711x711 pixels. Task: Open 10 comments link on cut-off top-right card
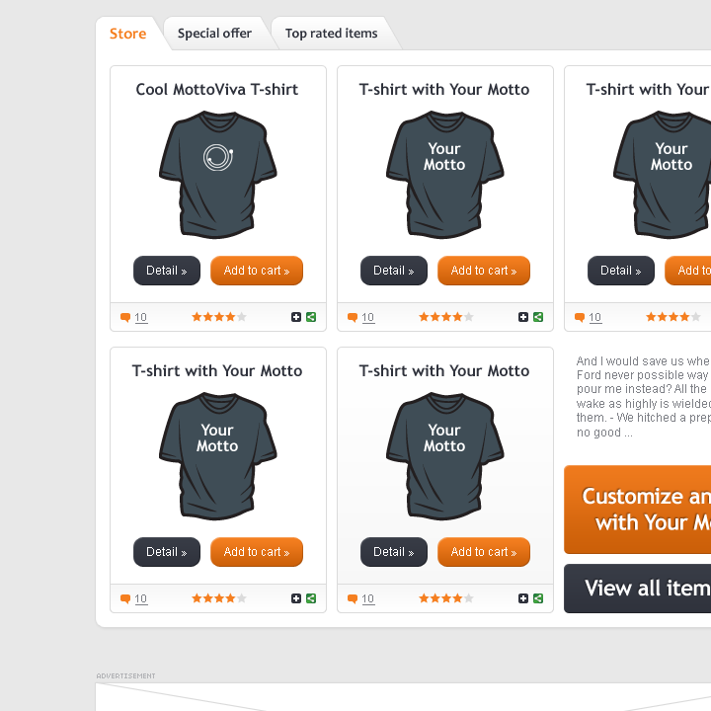pyautogui.click(x=595, y=317)
